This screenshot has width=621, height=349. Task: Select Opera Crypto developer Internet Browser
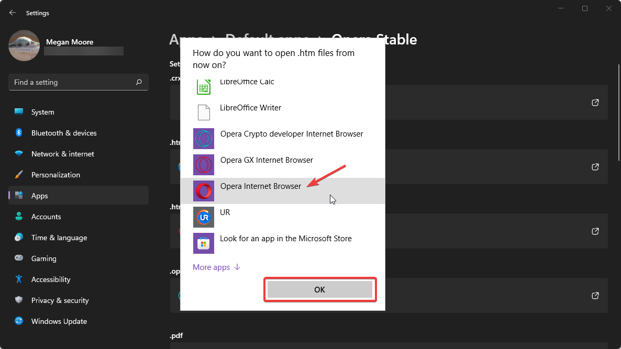point(283,139)
